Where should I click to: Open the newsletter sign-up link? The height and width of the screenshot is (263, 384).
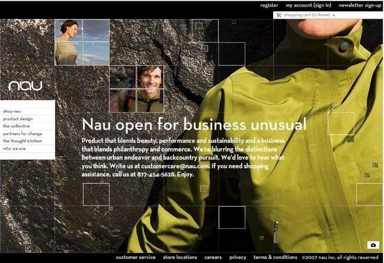pyautogui.click(x=360, y=5)
